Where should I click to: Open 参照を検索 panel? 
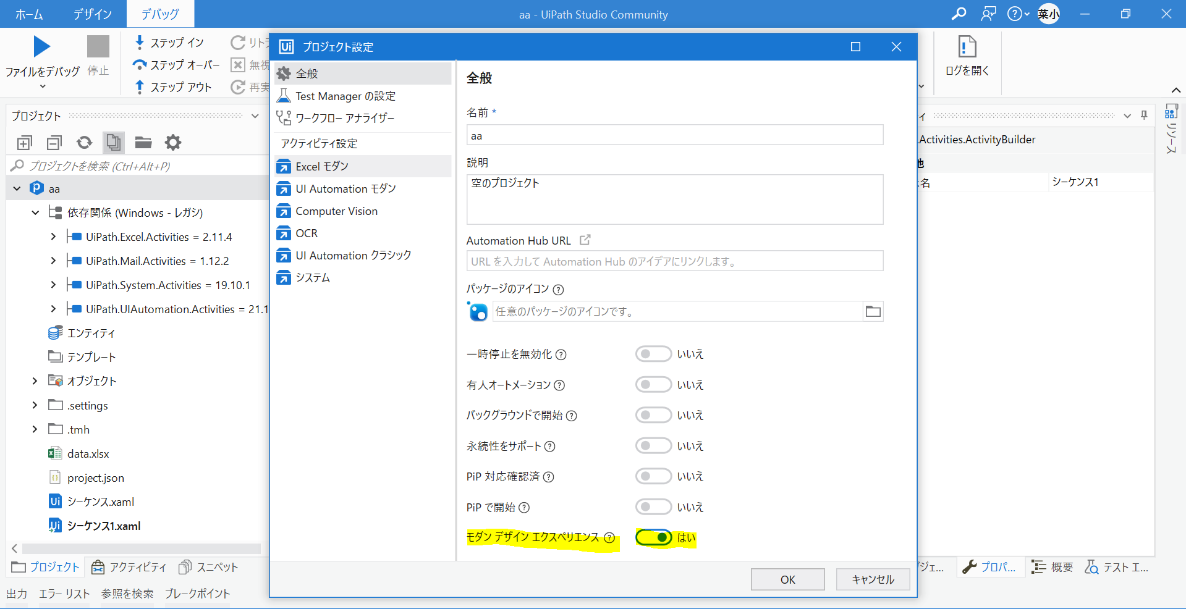[x=127, y=594]
